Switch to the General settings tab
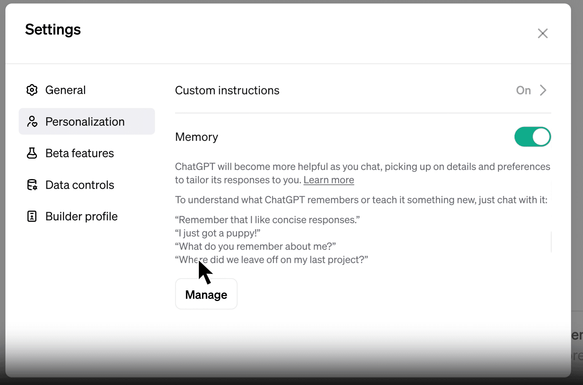This screenshot has height=385, width=583. (x=66, y=90)
